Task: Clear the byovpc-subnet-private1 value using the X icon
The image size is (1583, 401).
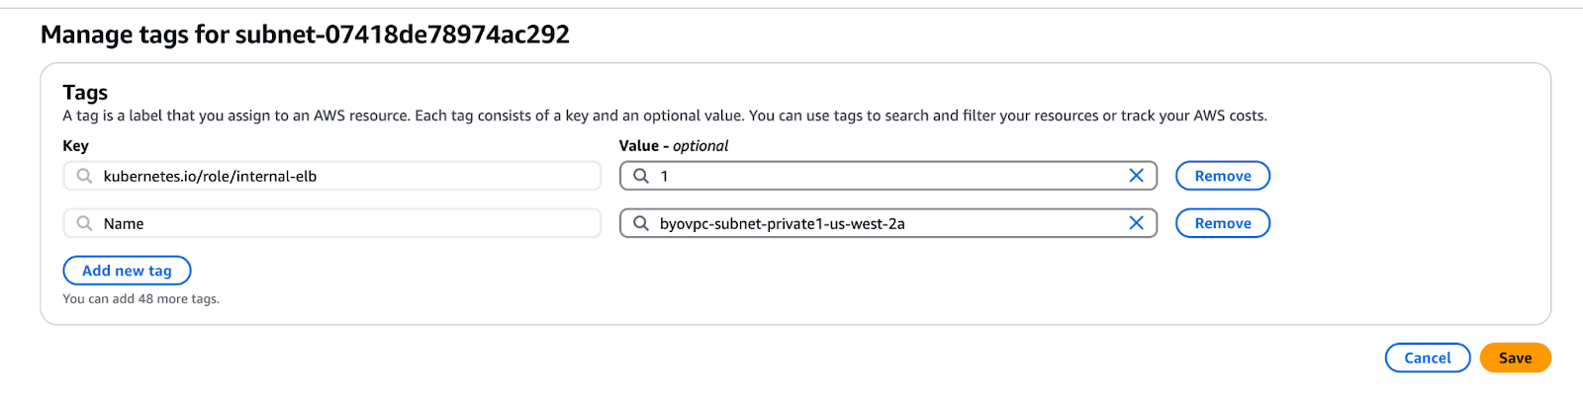Action: 1136,223
